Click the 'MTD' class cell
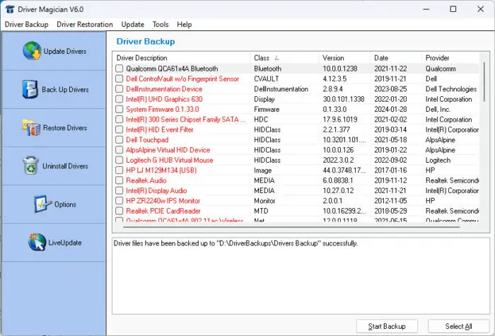The height and width of the screenshot is (336, 495). coord(261,211)
